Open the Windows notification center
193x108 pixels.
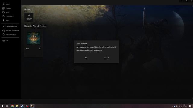point(190,106)
